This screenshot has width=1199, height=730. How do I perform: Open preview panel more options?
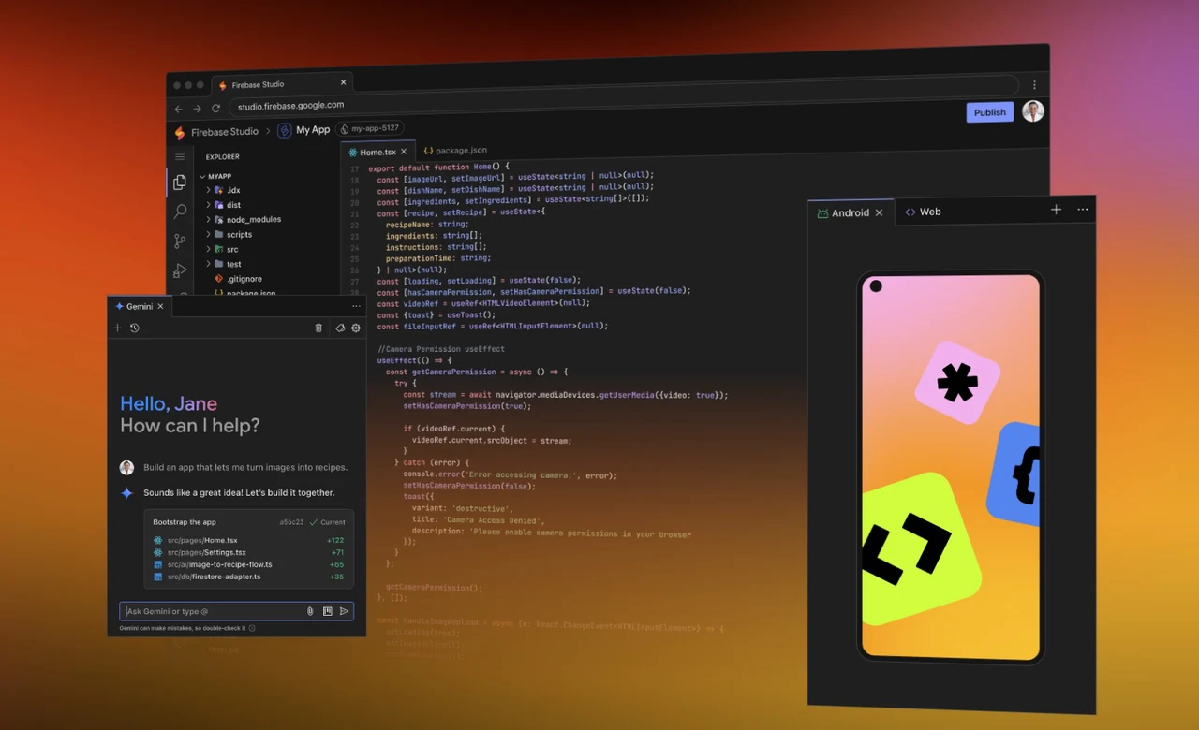point(1083,210)
